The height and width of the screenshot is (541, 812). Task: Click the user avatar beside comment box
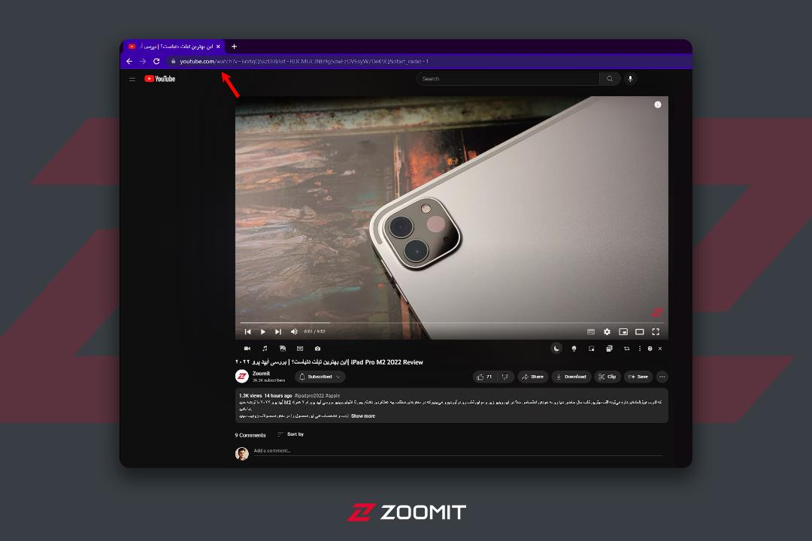pos(242,454)
